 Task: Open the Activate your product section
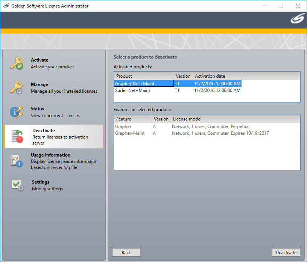point(52,63)
